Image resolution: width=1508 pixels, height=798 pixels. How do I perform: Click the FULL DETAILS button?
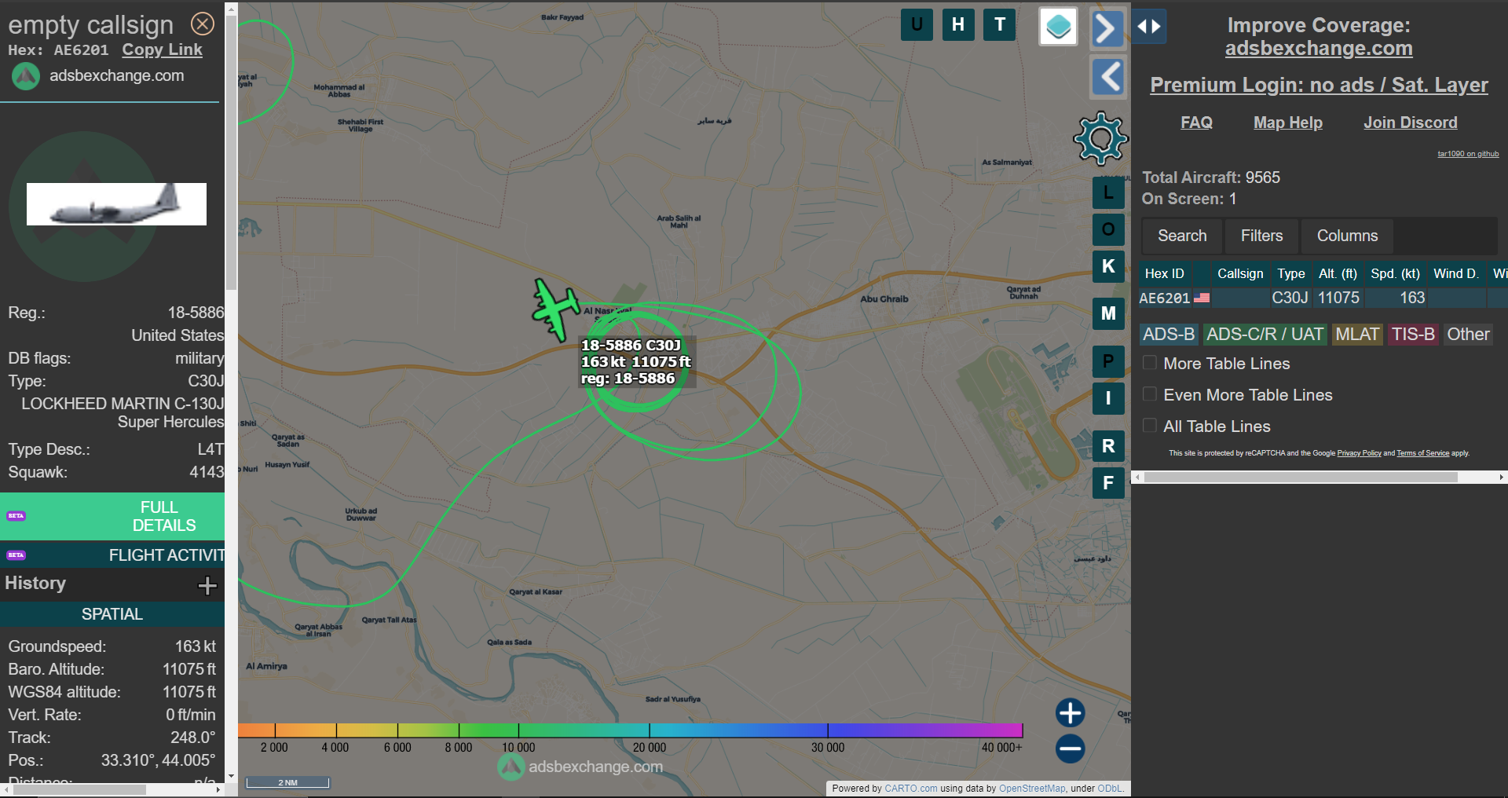(112, 516)
